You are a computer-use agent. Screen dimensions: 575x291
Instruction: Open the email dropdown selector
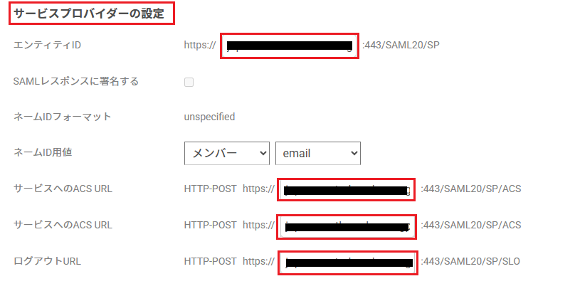coord(318,153)
